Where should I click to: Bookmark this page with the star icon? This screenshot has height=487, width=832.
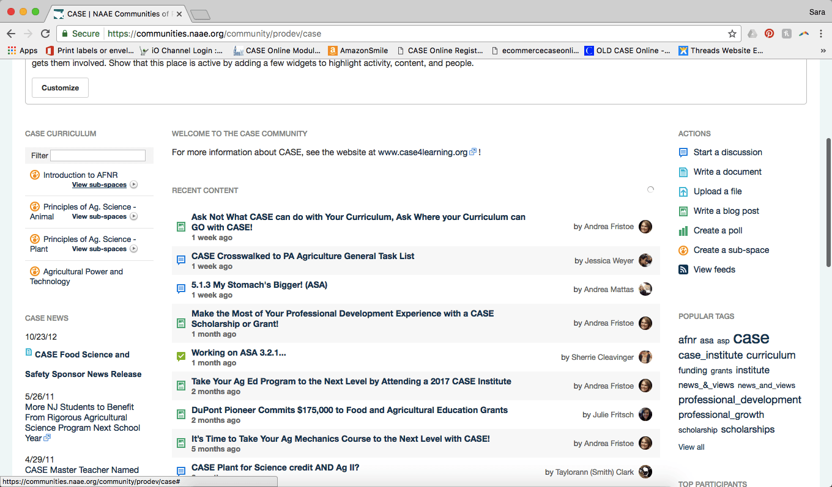(x=732, y=34)
